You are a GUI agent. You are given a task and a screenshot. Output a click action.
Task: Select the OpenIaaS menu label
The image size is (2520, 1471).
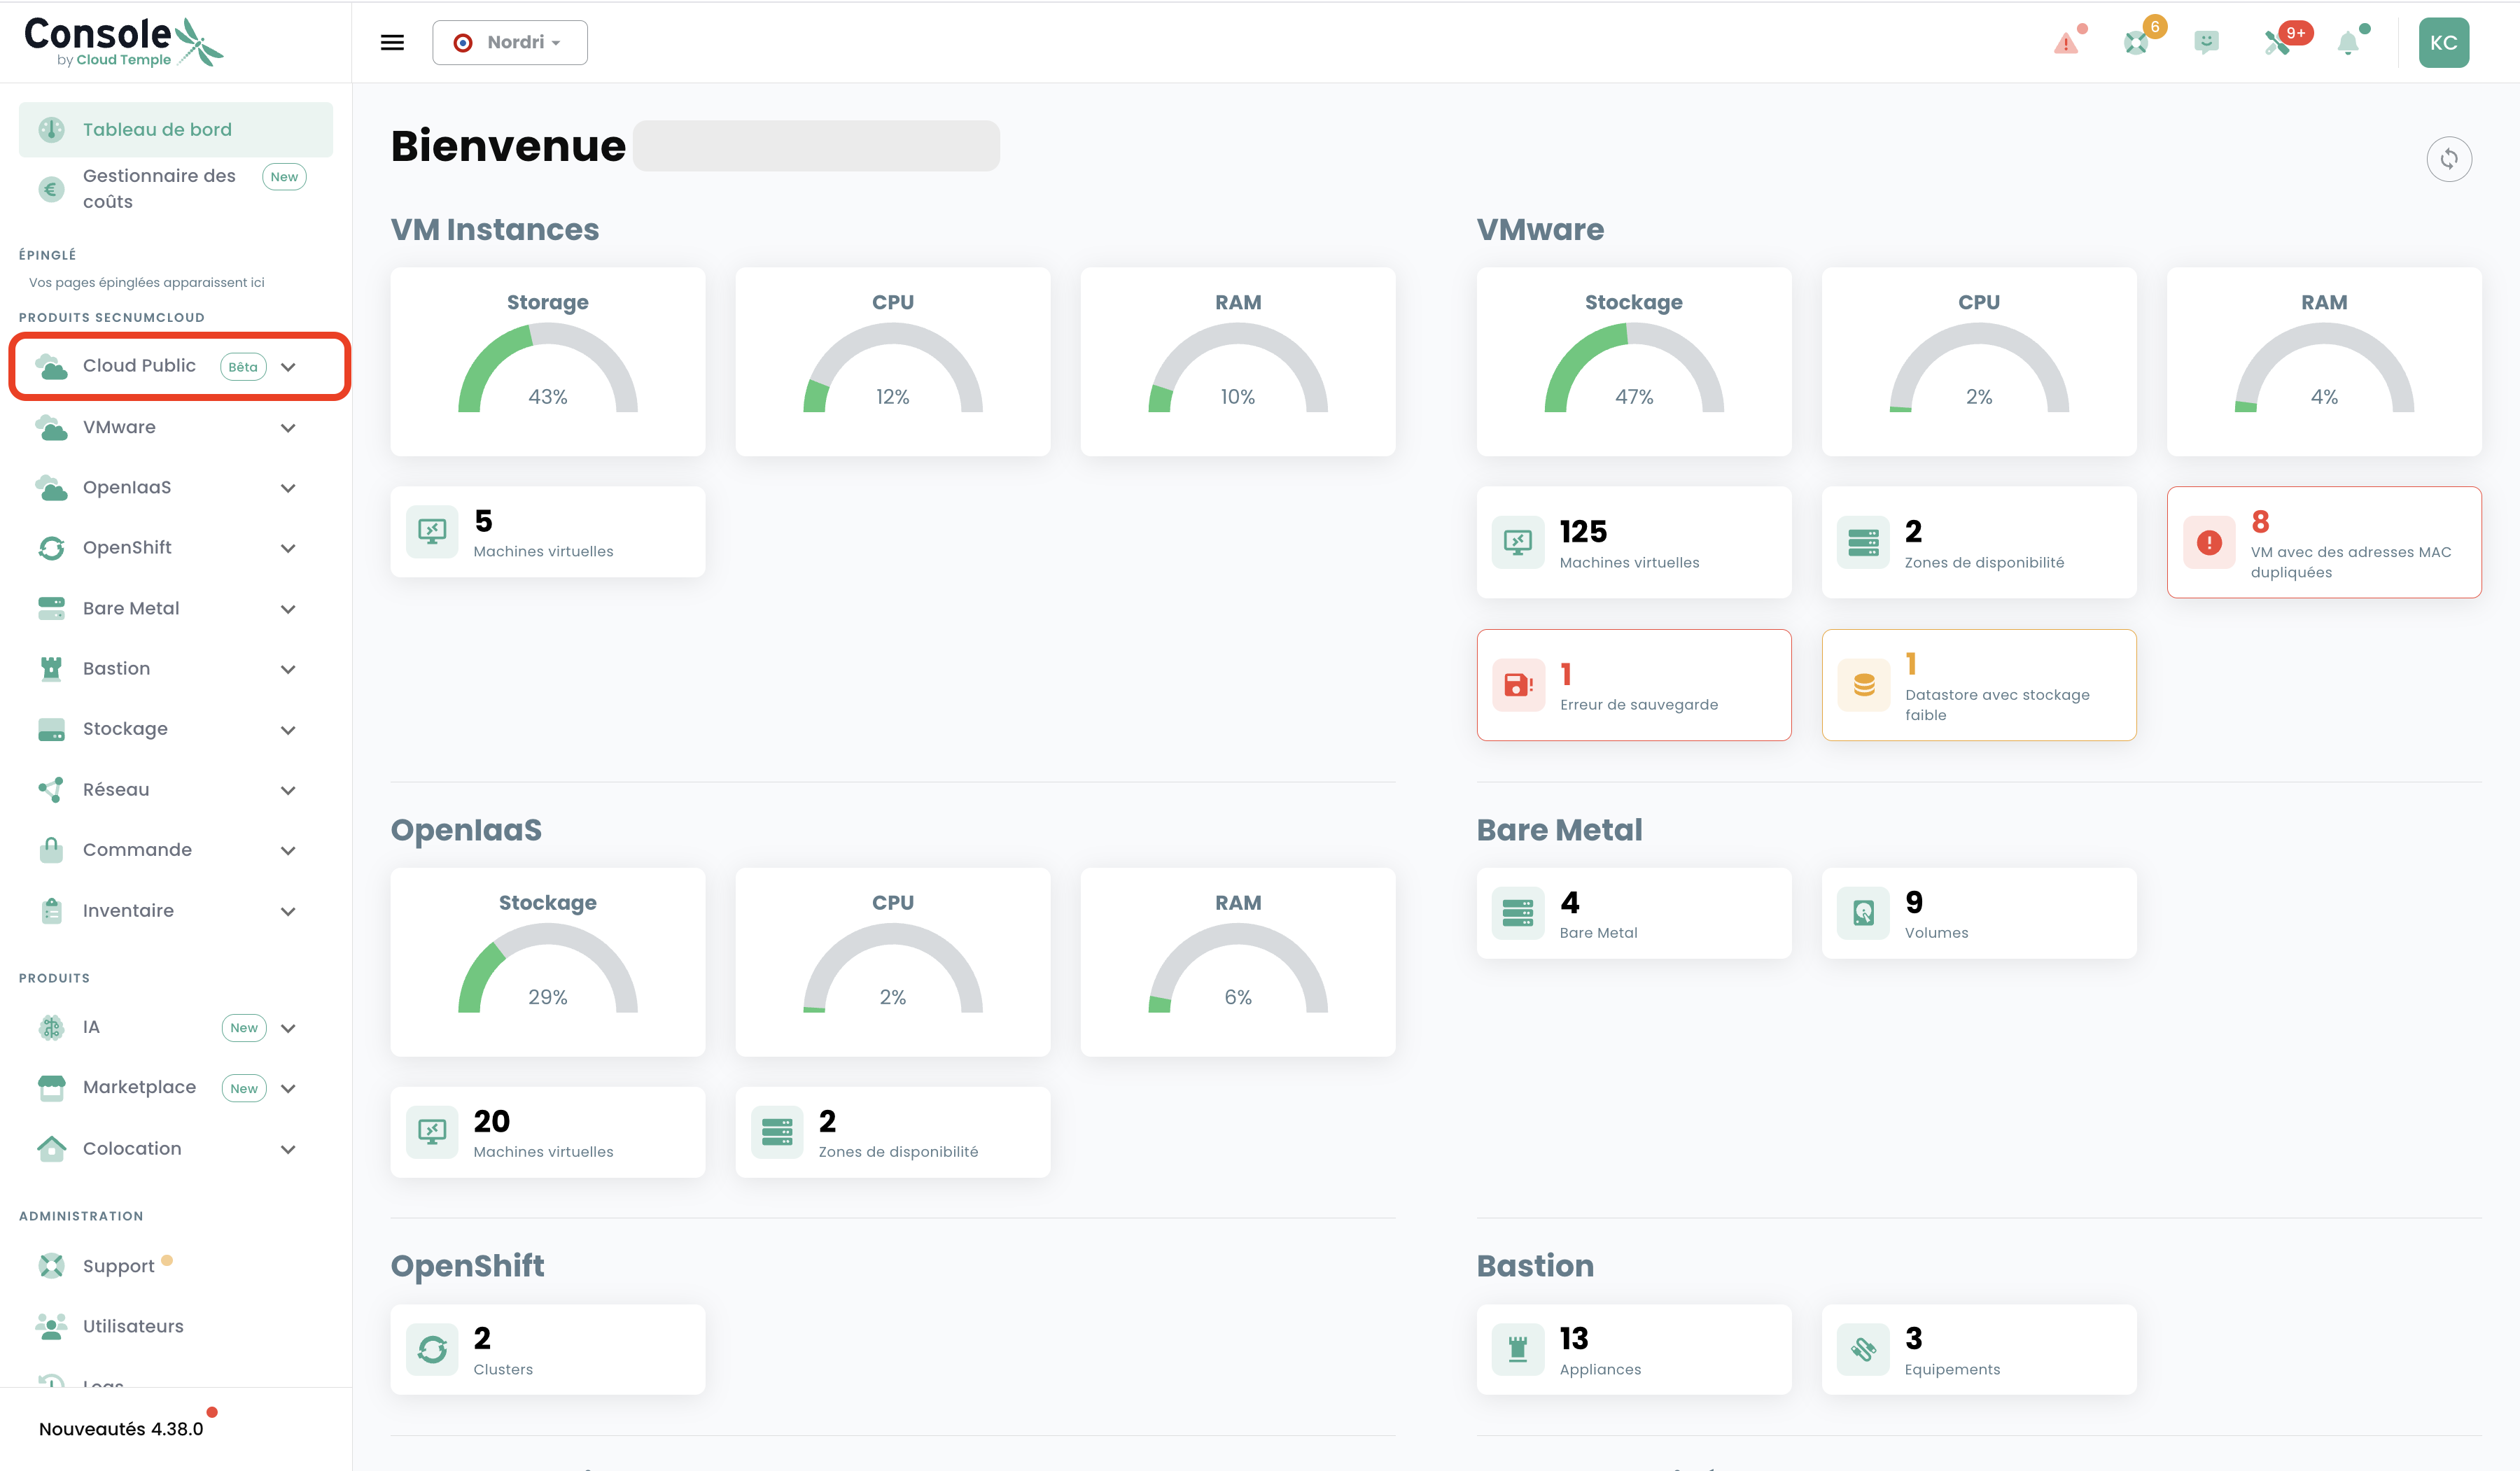click(127, 487)
